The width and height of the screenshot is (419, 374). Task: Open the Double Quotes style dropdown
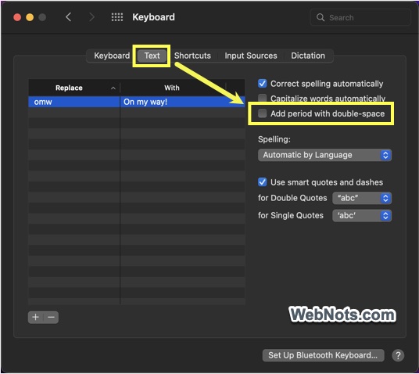click(362, 198)
